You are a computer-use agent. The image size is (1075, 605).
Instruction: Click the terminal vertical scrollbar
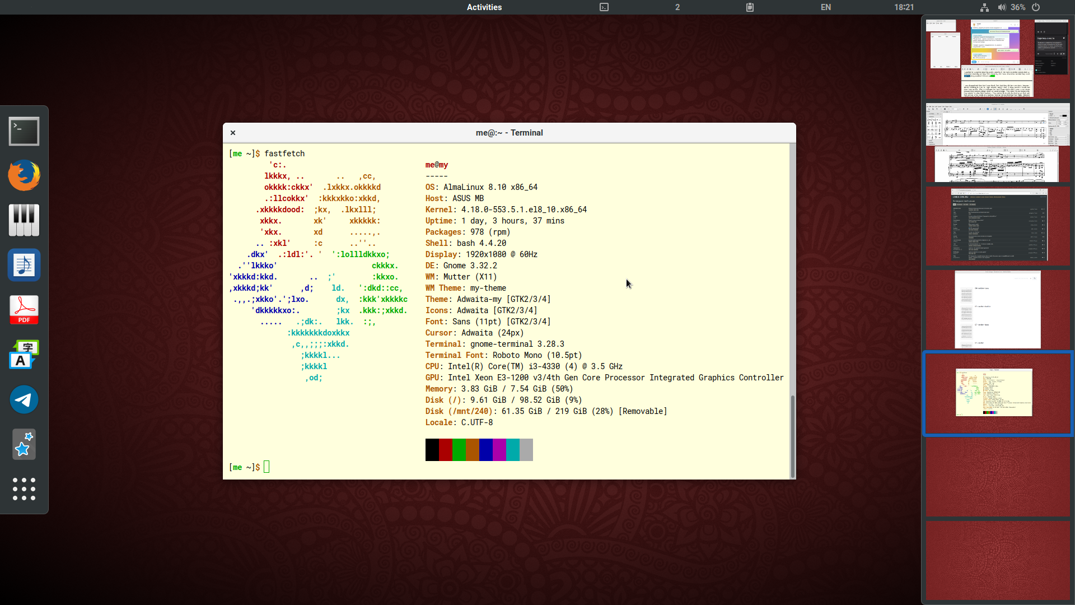792,436
